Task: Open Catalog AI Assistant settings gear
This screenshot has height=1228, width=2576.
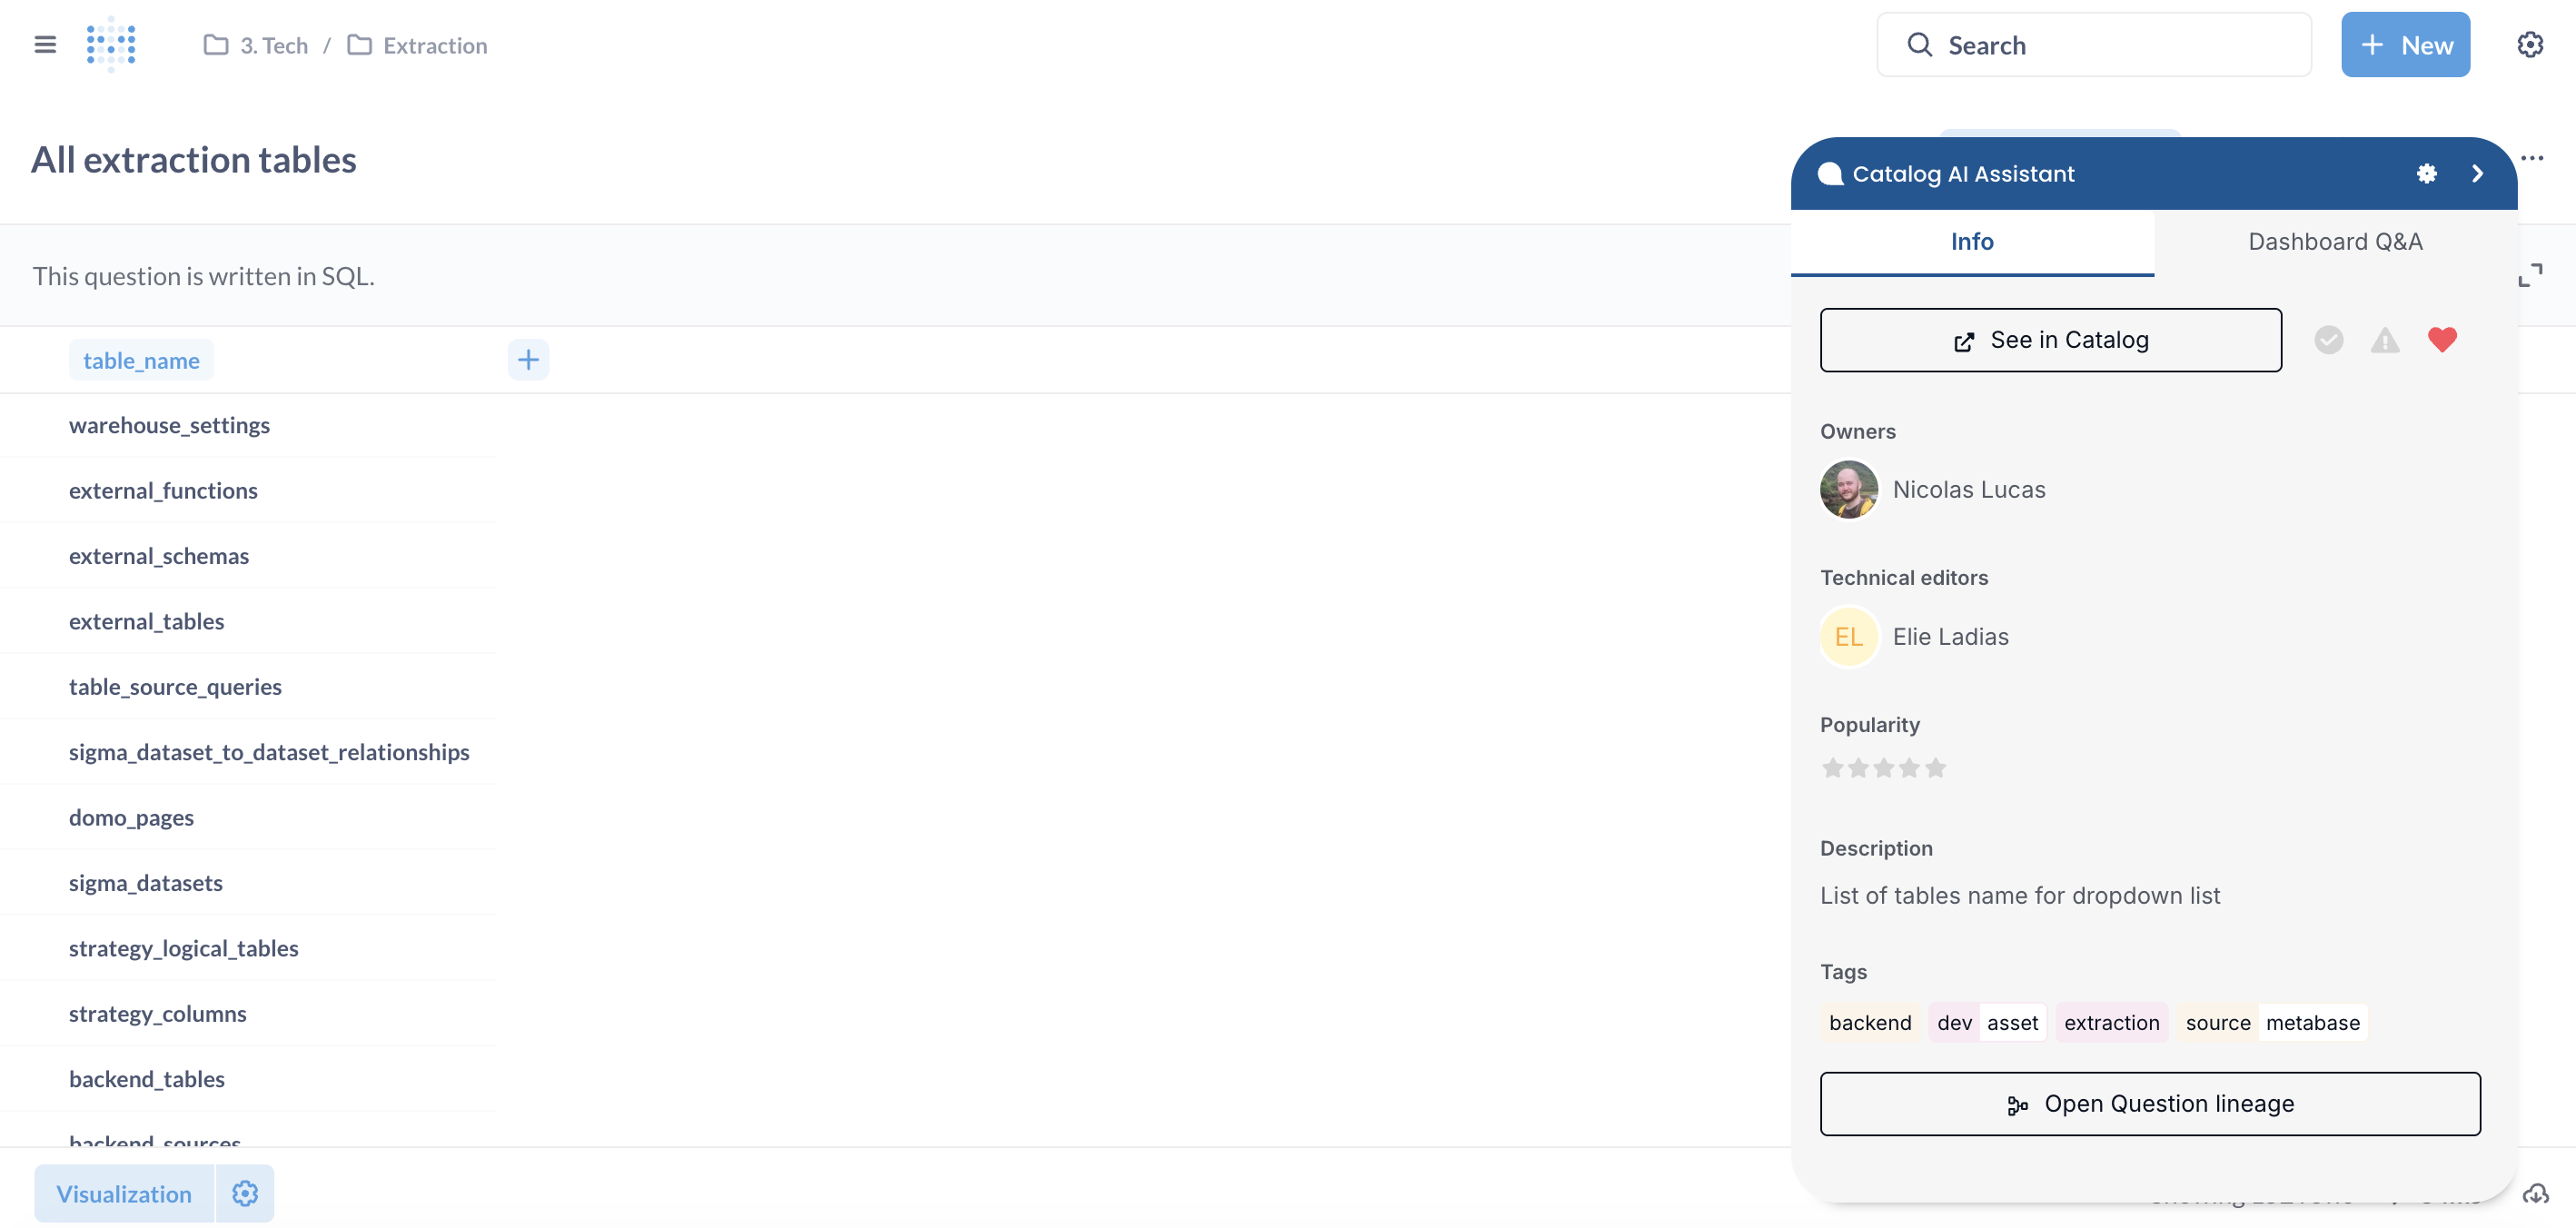Action: click(x=2428, y=173)
